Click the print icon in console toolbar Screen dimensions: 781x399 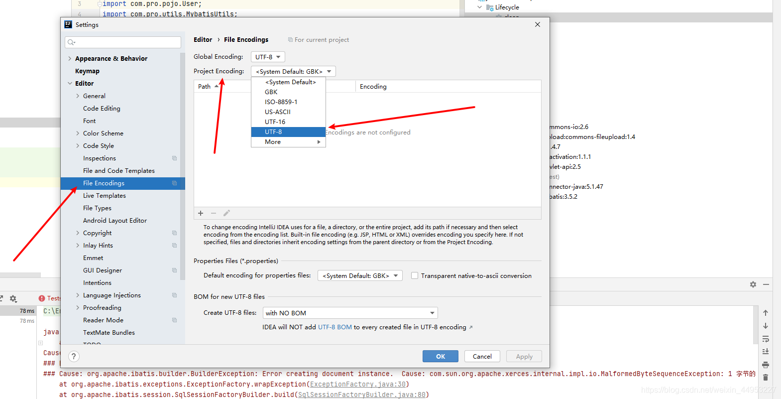tap(766, 365)
